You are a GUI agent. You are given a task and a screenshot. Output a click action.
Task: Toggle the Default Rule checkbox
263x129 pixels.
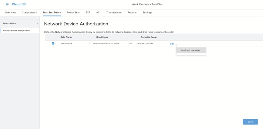(x=53, y=43)
